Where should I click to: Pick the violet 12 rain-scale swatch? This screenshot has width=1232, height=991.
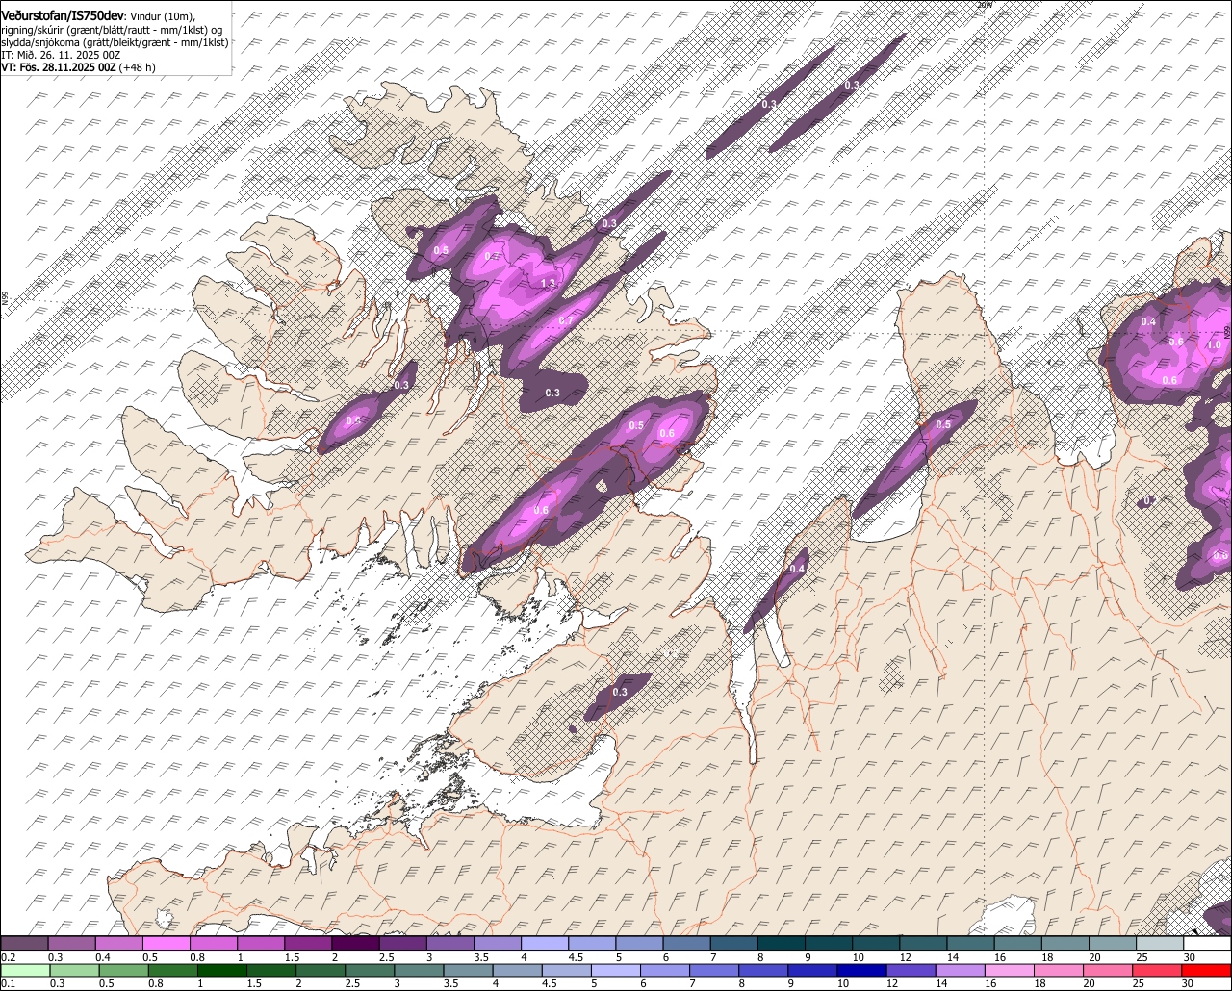click(911, 972)
